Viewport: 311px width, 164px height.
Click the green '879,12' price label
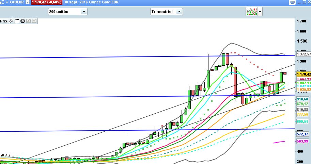(303, 104)
